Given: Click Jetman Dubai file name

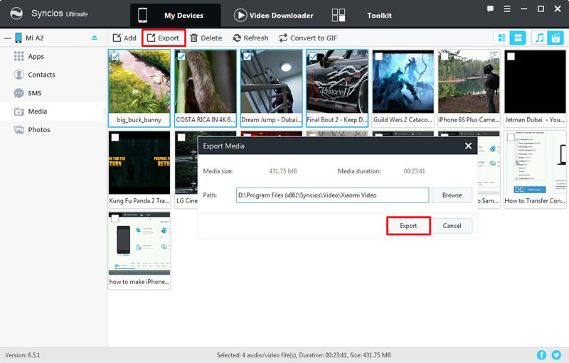Looking at the screenshot, I should point(535,119).
